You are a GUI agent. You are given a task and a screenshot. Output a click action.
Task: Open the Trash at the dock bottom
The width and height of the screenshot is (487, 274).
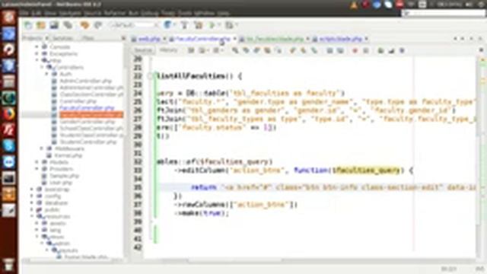click(x=8, y=264)
